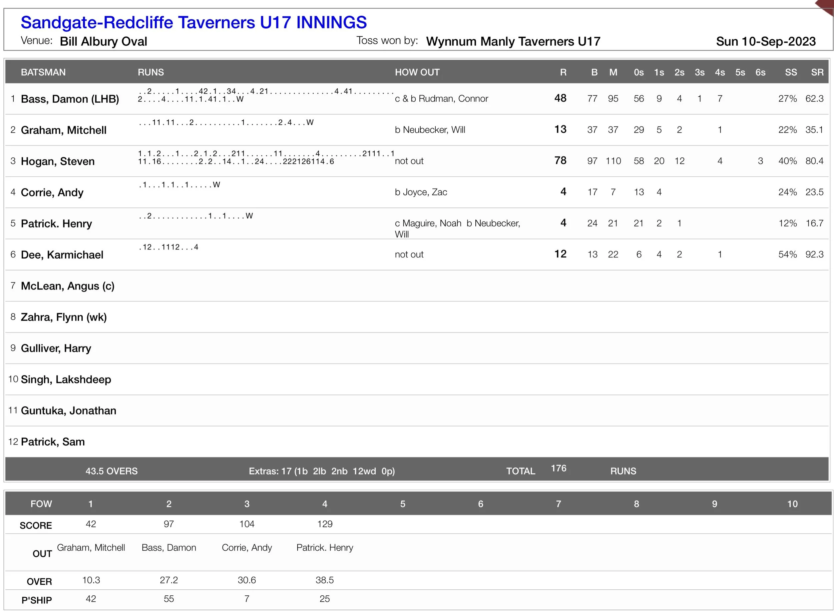
Task: Click Hogan, Steven's name in the list
Action: pyautogui.click(x=57, y=161)
